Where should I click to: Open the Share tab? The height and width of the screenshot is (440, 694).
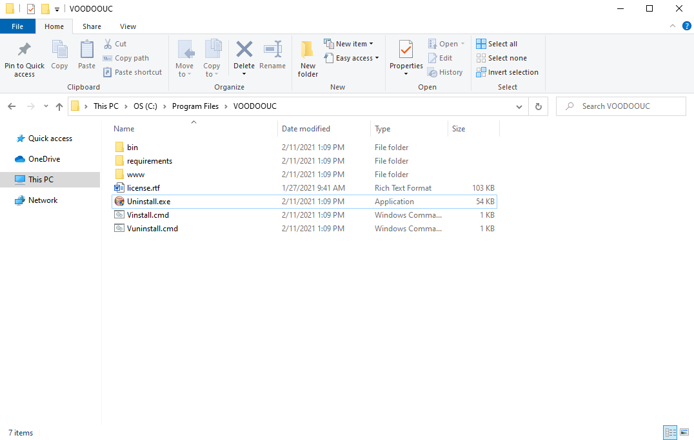click(x=92, y=26)
